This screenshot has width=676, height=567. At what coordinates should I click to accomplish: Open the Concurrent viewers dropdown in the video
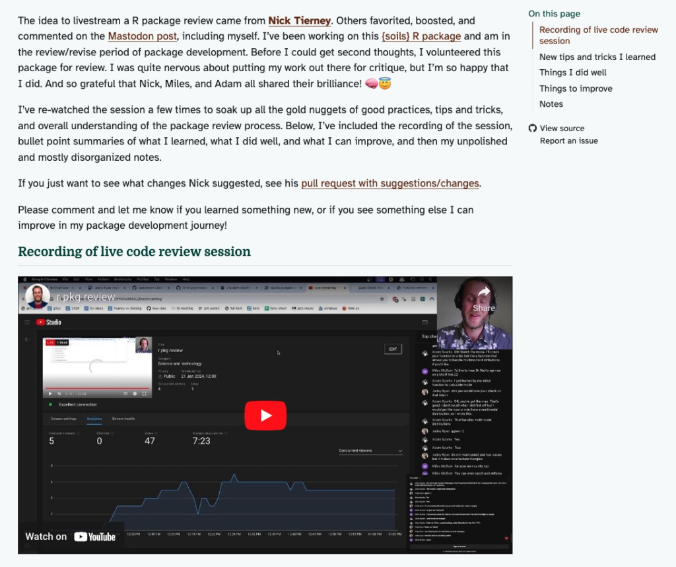(370, 451)
